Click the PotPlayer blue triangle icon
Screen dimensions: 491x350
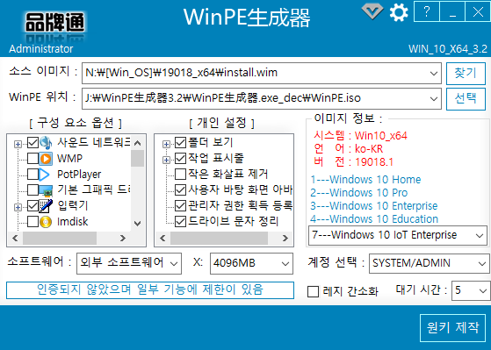click(x=45, y=175)
